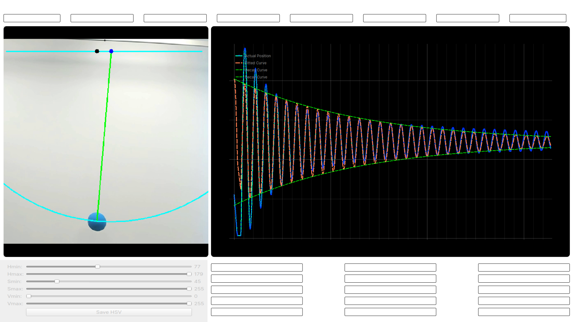Click the Smin slider handle

[57, 281]
